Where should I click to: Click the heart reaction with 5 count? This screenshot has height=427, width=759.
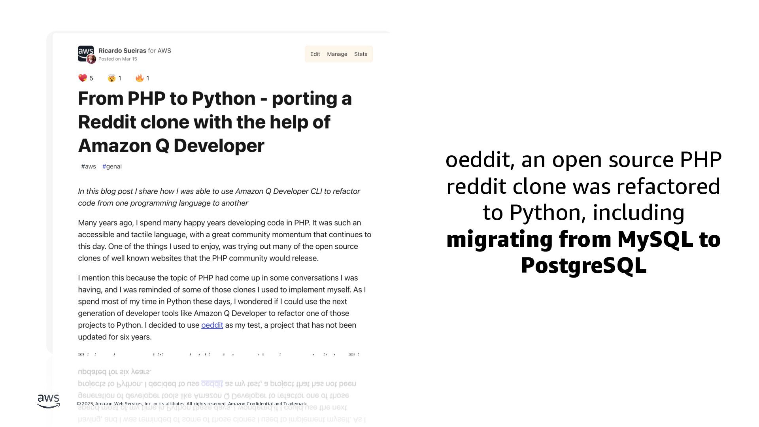[83, 78]
